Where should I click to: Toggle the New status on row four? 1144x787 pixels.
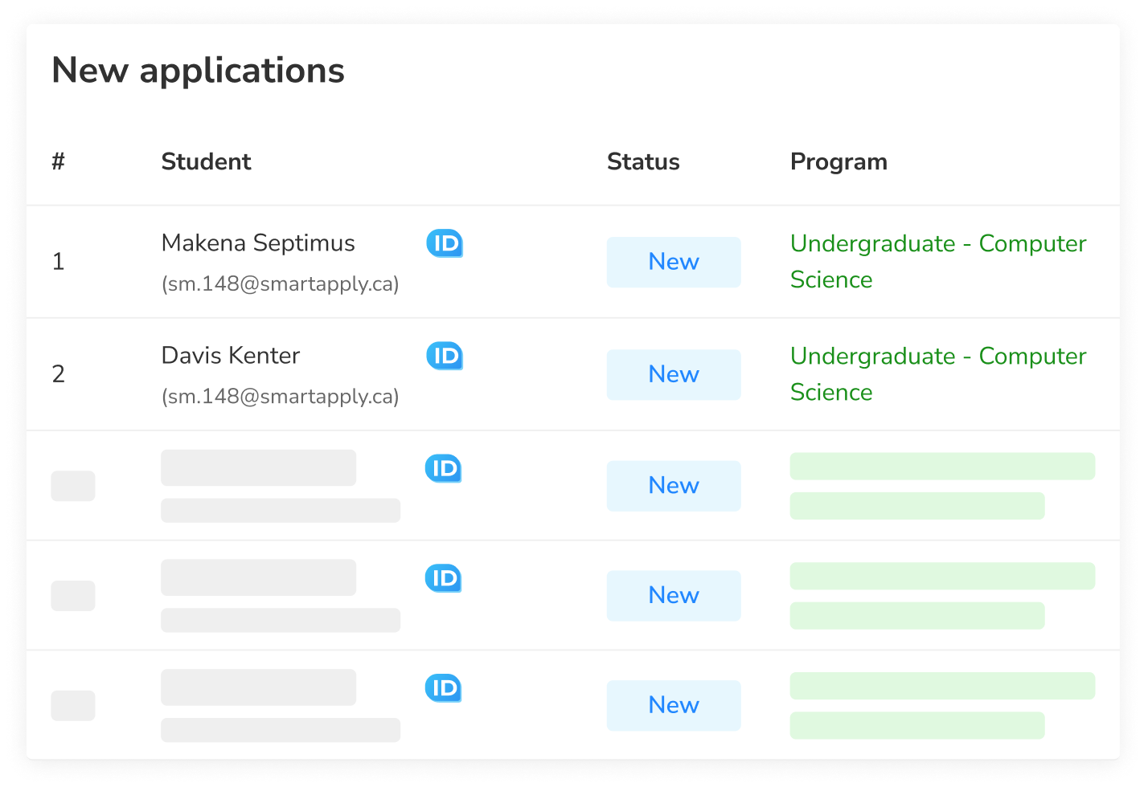coord(673,595)
